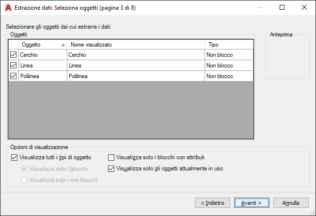Select 'Visualizza solo i blocchi' radio button
Image resolution: width=316 pixels, height=216 pixels.
point(24,169)
